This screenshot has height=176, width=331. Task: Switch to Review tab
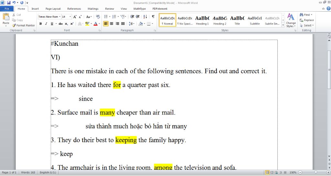click(x=110, y=9)
